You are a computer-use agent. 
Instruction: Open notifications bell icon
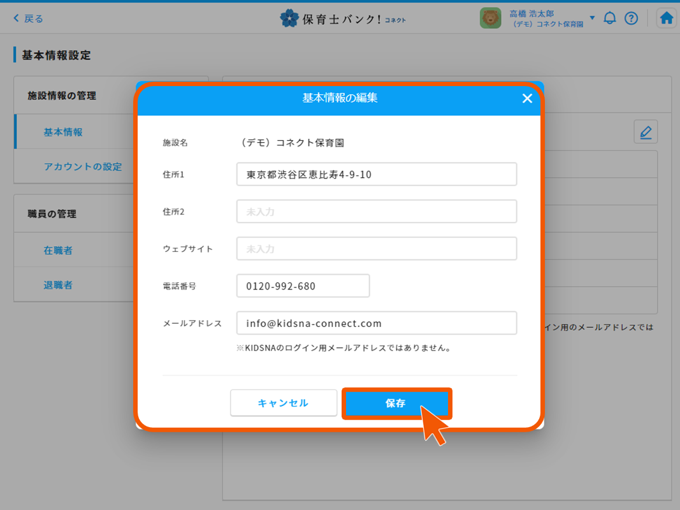pos(610,18)
